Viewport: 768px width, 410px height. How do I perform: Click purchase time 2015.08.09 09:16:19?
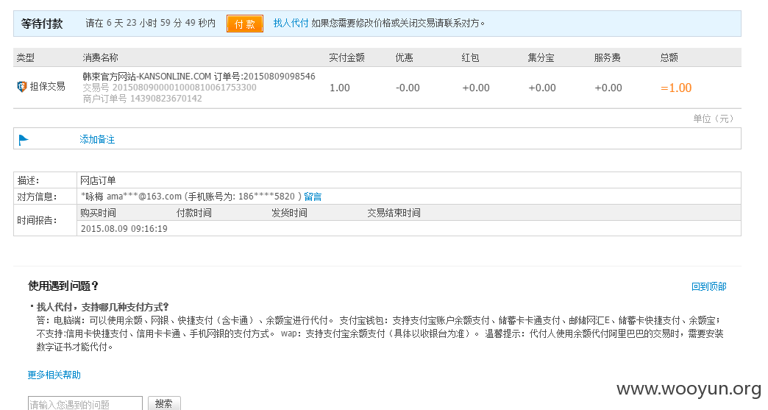[124, 229]
